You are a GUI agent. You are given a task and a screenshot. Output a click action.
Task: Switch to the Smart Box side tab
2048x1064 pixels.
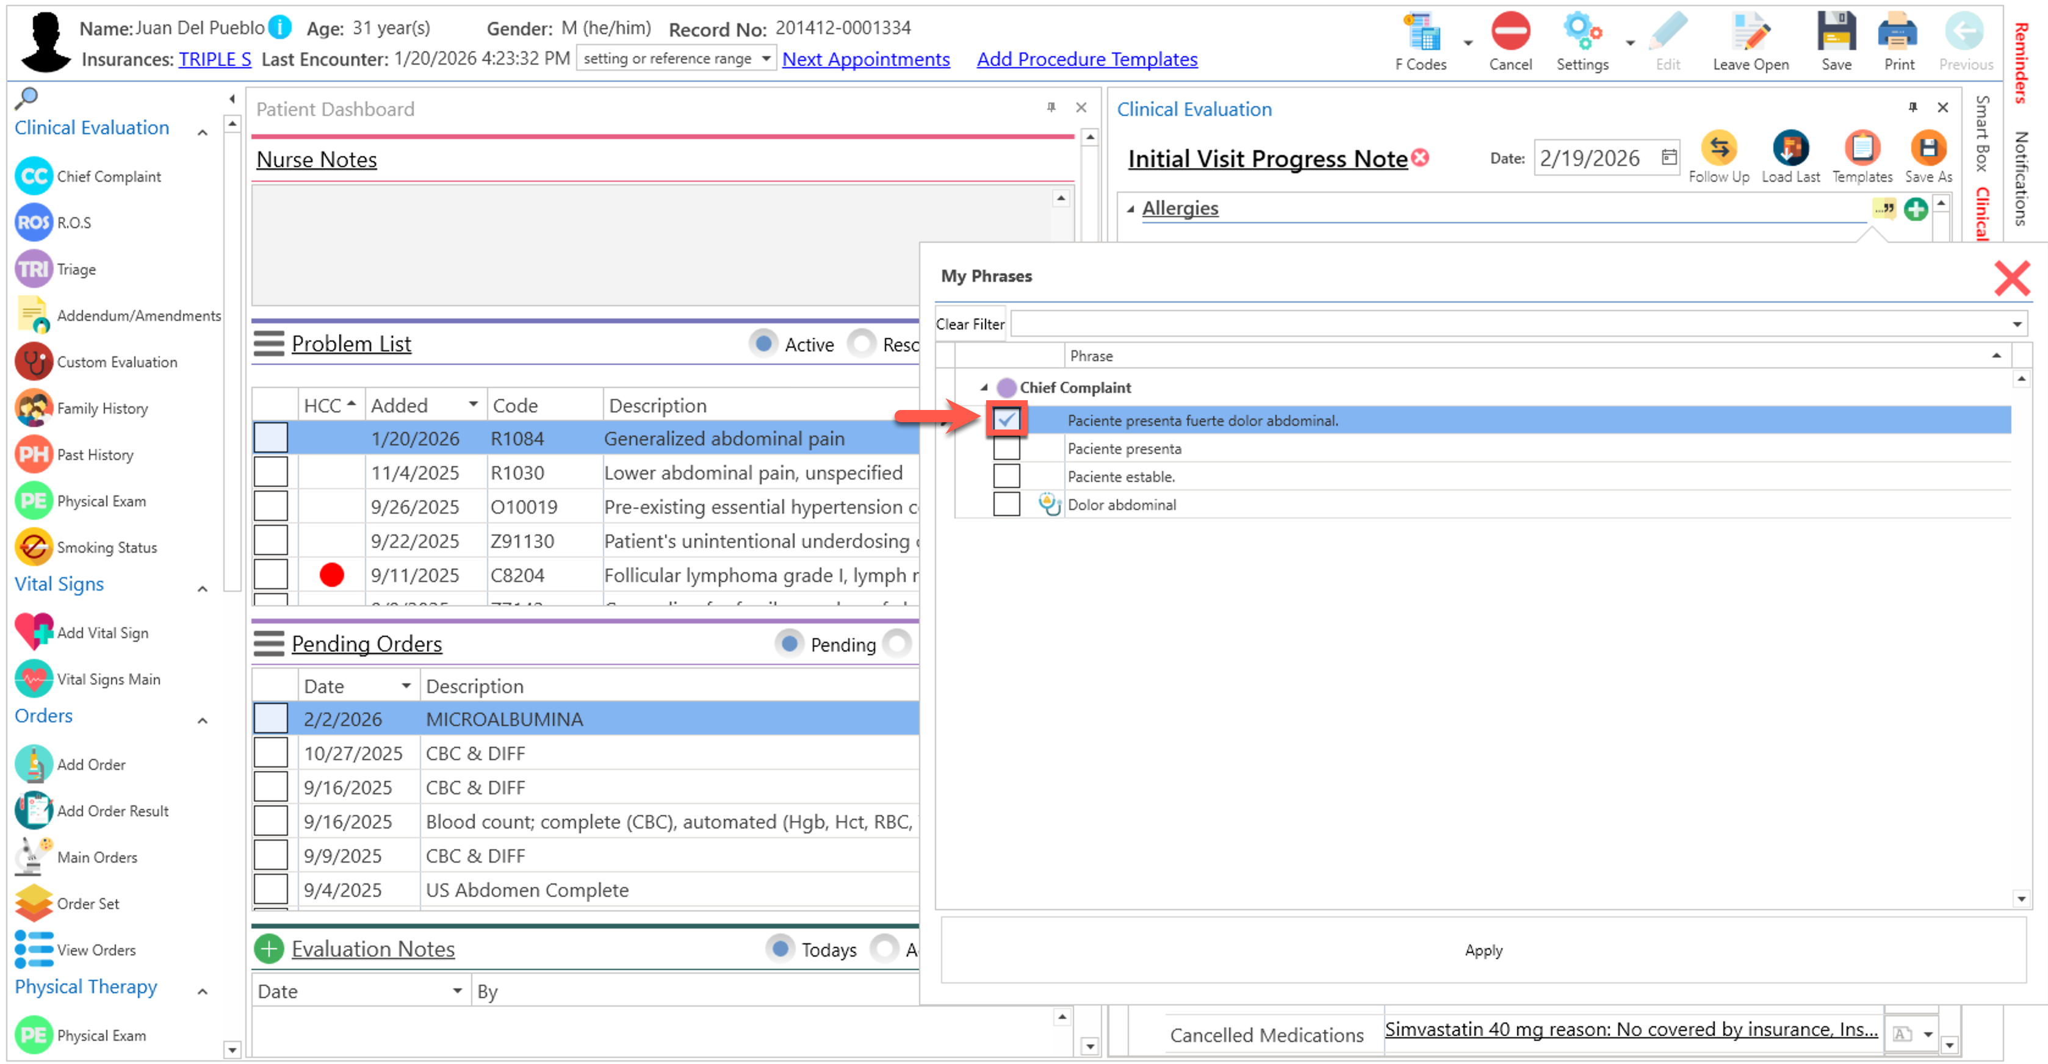pyautogui.click(x=1982, y=134)
